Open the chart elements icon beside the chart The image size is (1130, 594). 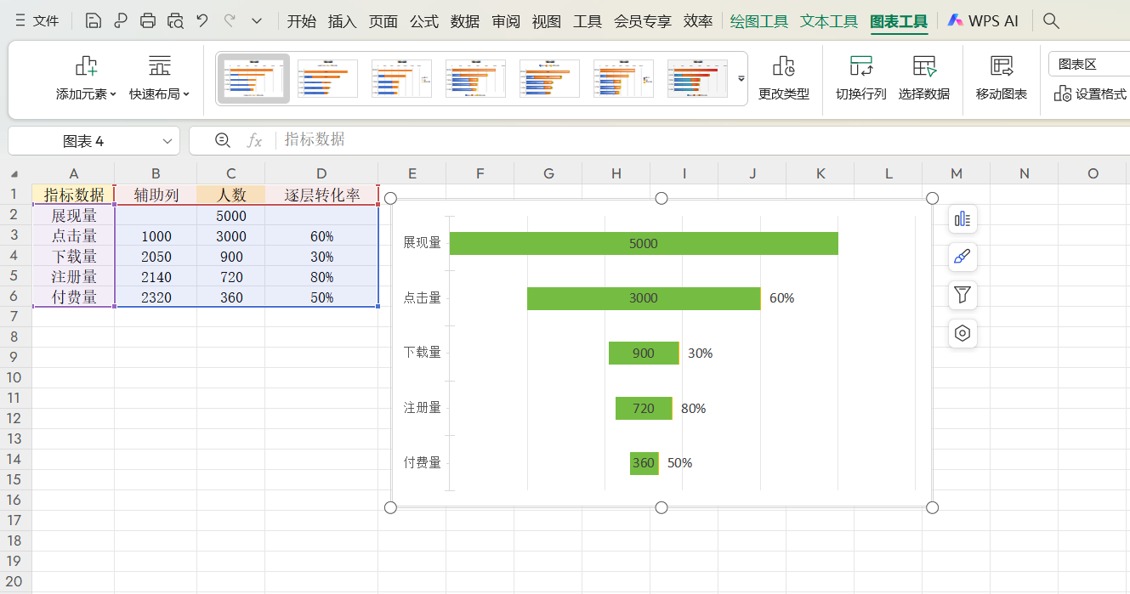962,218
